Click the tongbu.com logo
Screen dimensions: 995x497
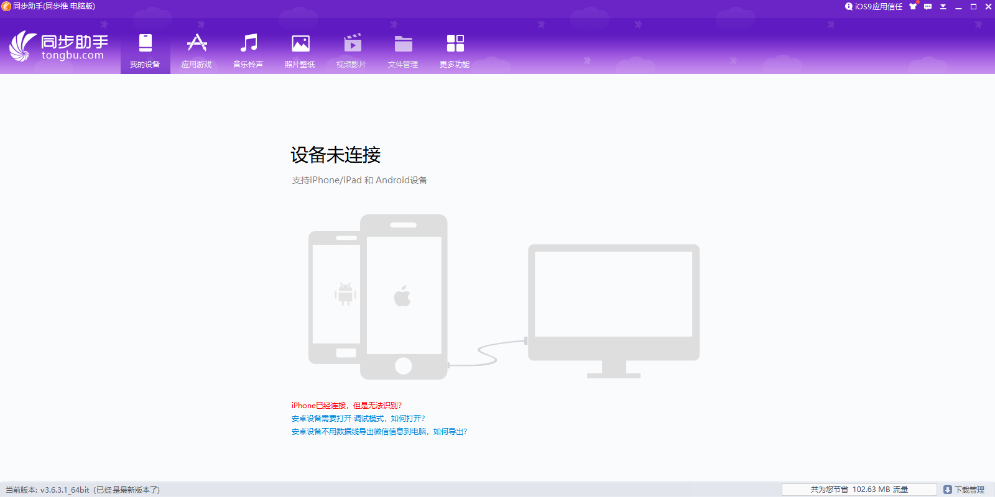coord(59,47)
